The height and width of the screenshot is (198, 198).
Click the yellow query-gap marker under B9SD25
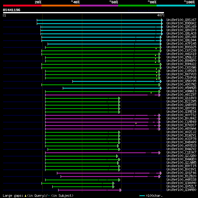(x=156, y=48)
